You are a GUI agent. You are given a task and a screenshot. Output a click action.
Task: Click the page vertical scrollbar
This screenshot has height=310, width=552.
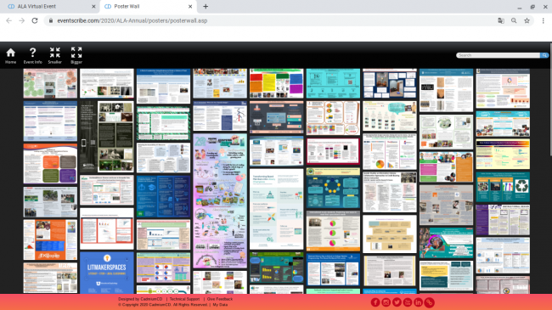click(x=550, y=99)
